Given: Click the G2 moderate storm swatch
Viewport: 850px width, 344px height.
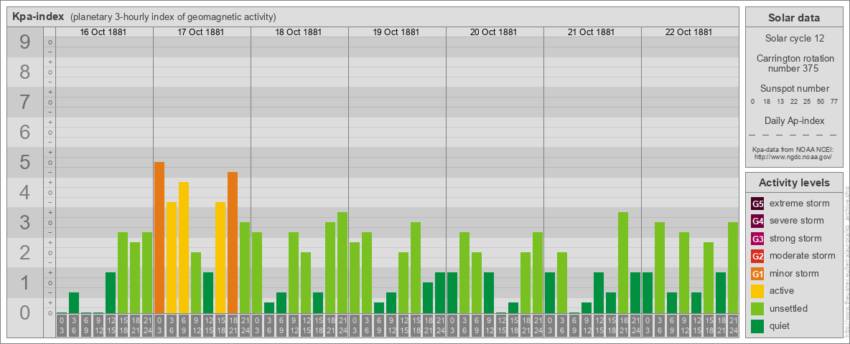Looking at the screenshot, I should pos(757,256).
